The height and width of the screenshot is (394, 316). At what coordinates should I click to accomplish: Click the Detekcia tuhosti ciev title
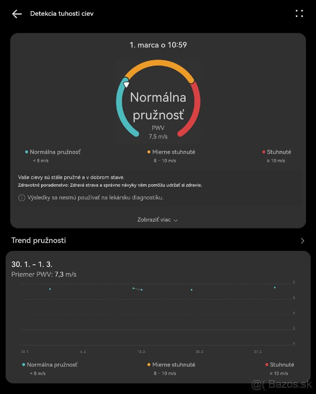pos(62,14)
